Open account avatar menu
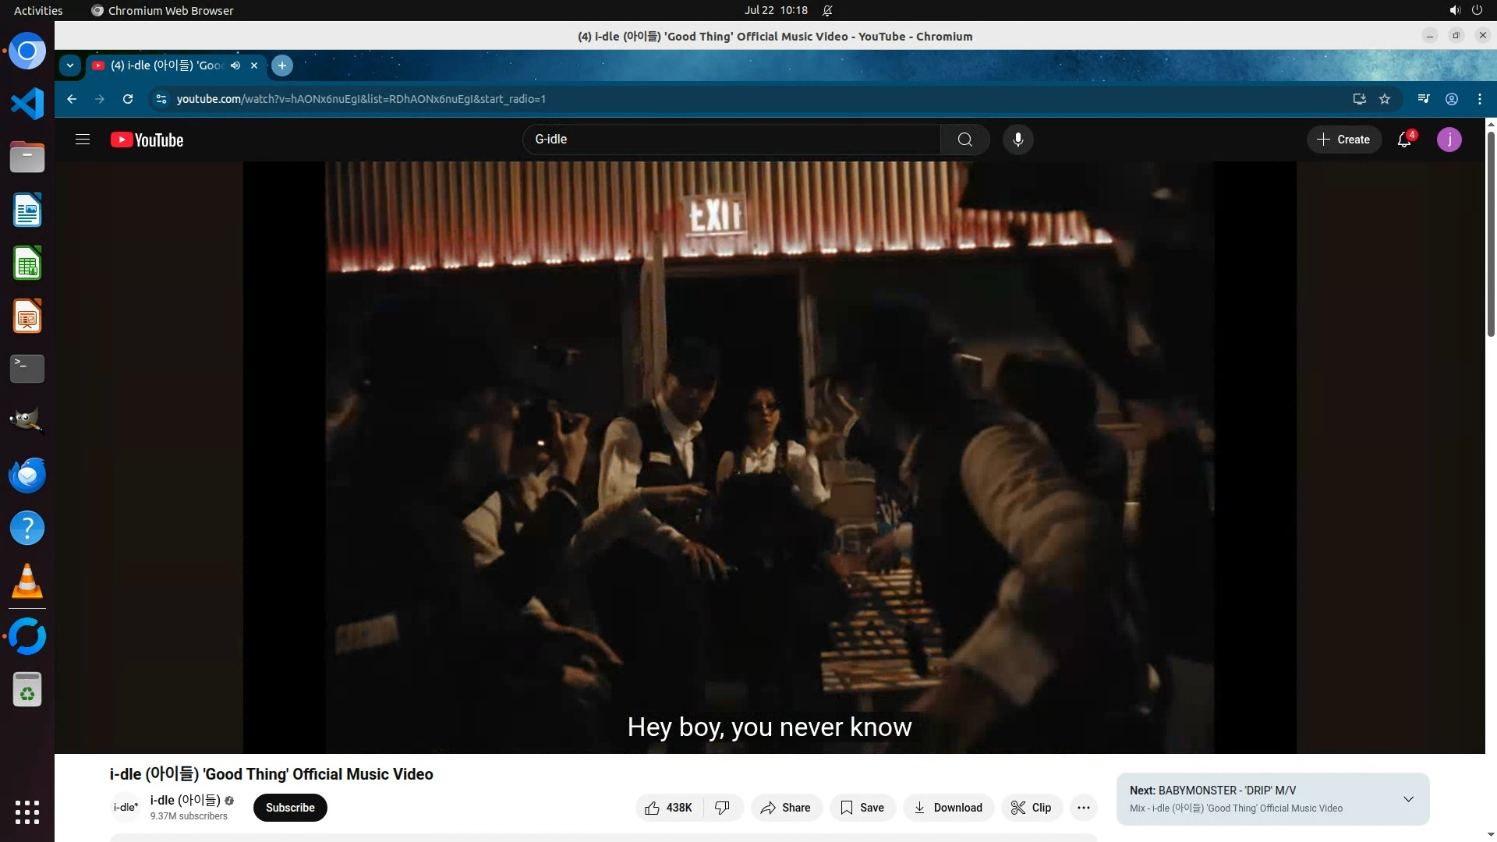 (1449, 140)
